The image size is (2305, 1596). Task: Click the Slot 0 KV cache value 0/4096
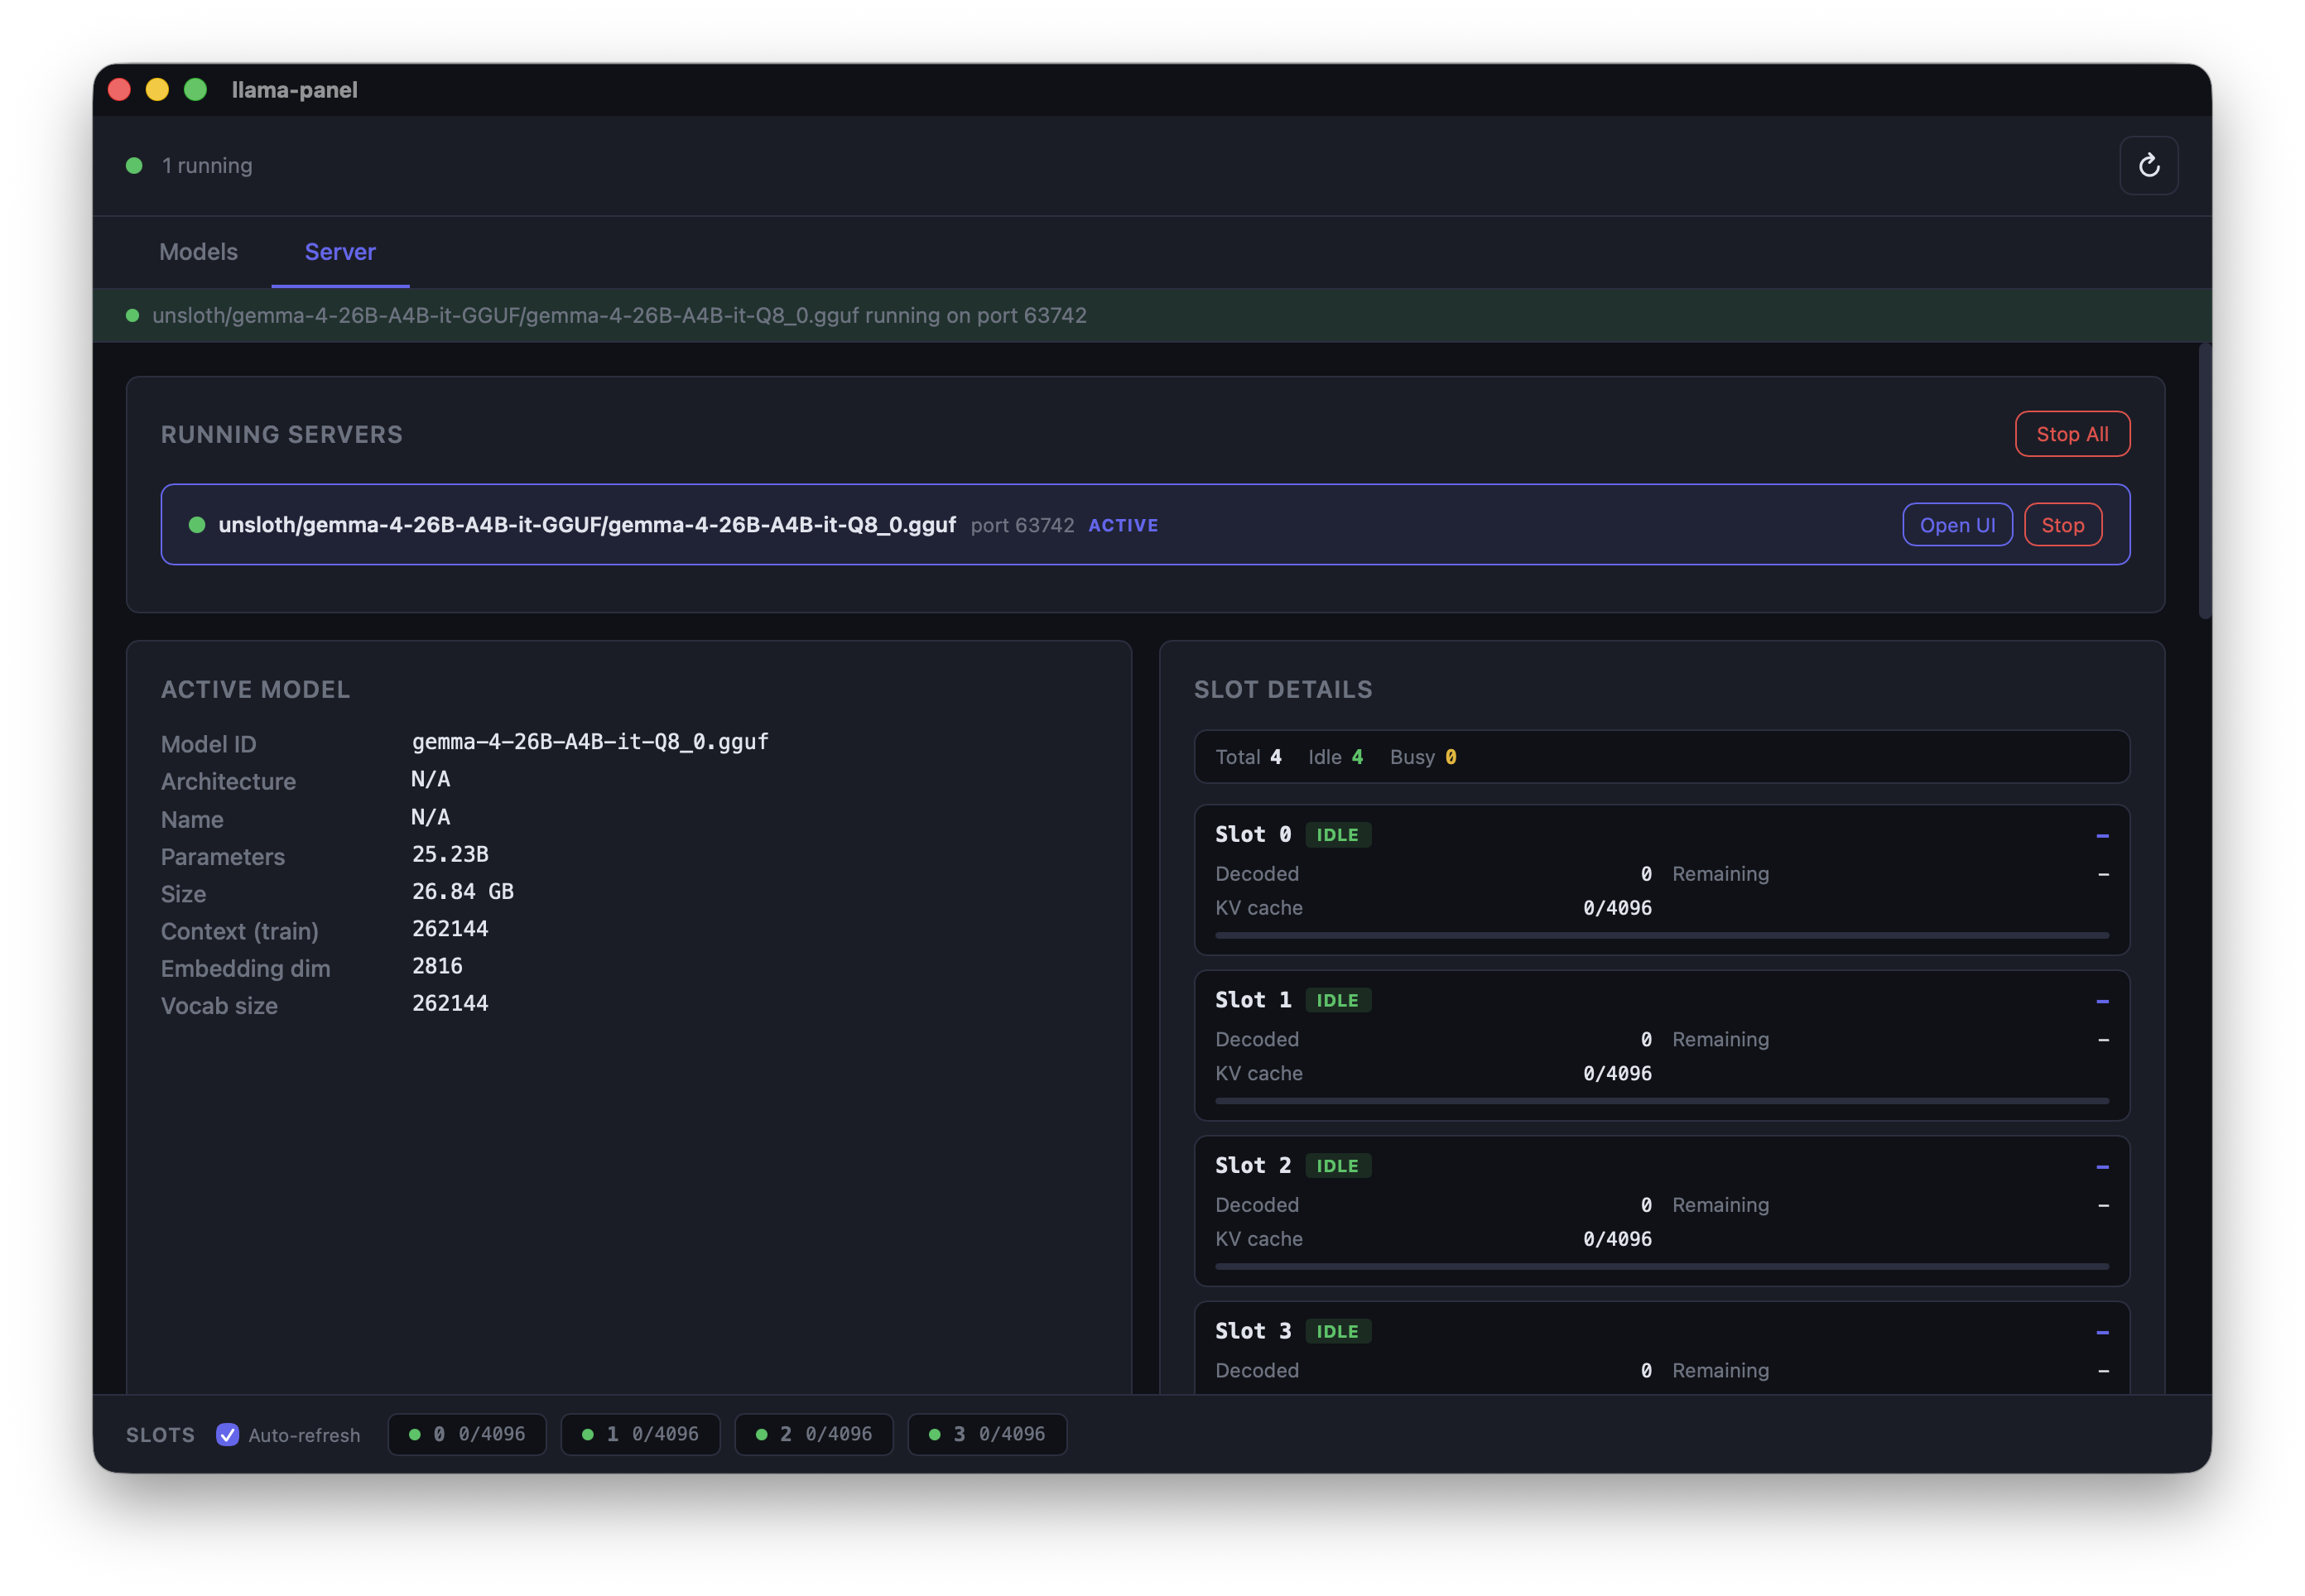[1616, 908]
